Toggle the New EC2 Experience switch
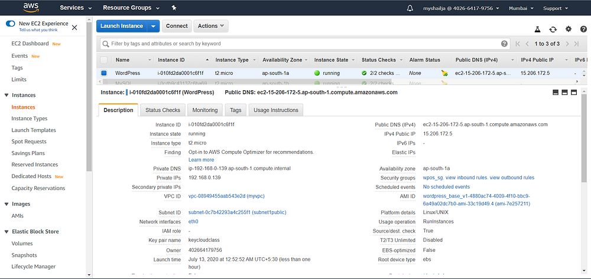 pyautogui.click(x=10, y=24)
